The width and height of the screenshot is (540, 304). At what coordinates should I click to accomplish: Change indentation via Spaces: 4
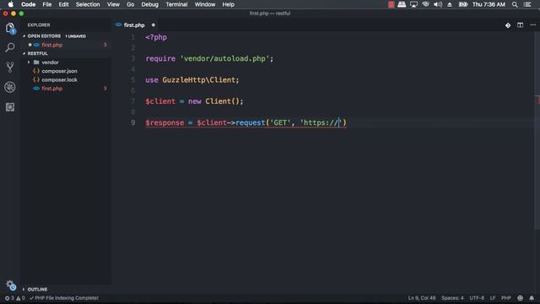click(x=452, y=298)
